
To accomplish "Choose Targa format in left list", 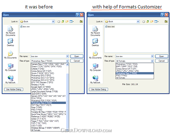I will coord(48,121).
